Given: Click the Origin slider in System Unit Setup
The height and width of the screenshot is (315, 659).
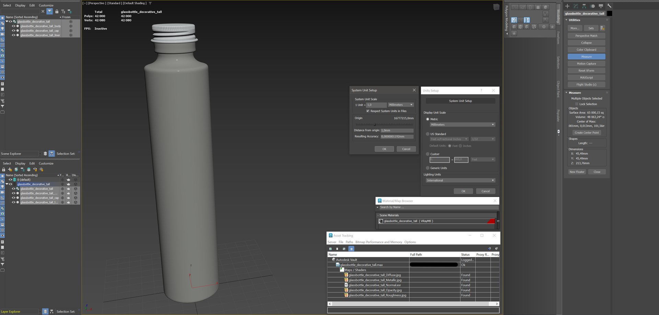Looking at the screenshot, I should (384, 124).
